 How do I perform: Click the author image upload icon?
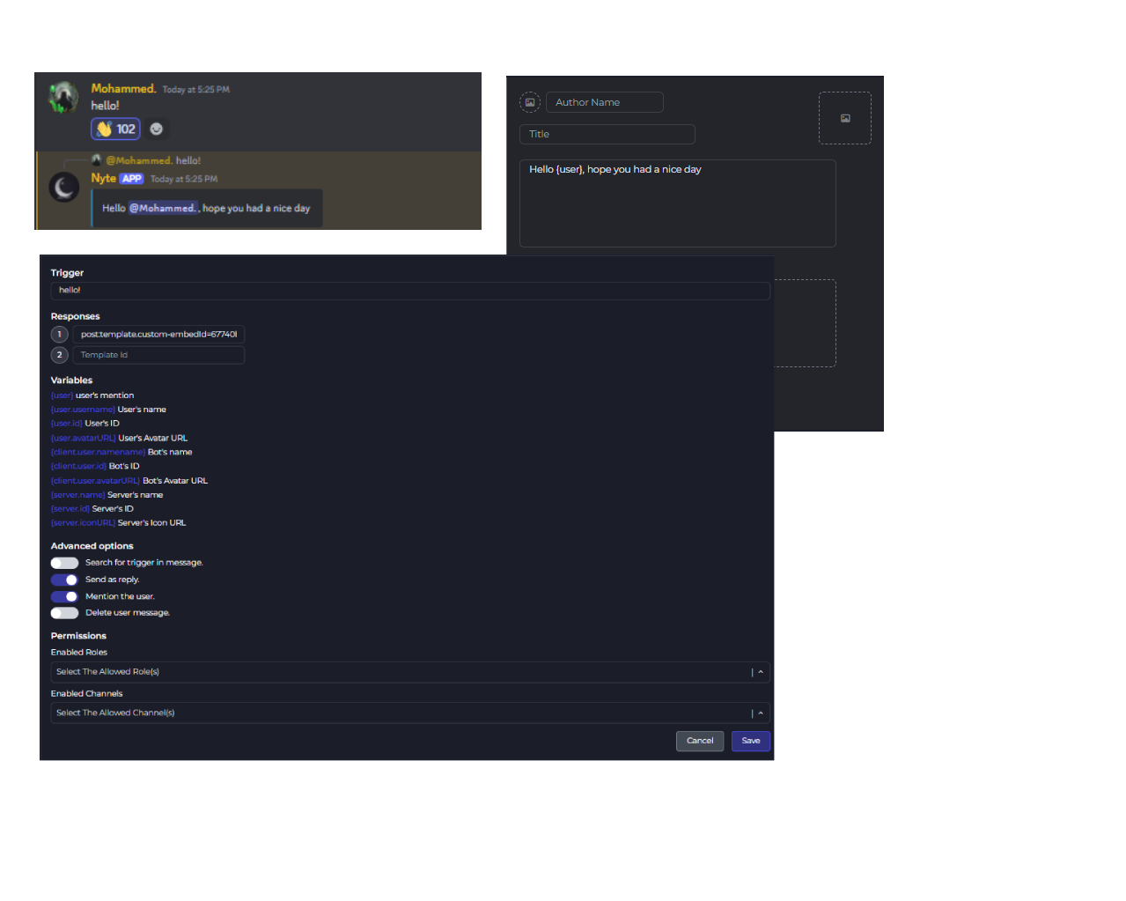530,102
